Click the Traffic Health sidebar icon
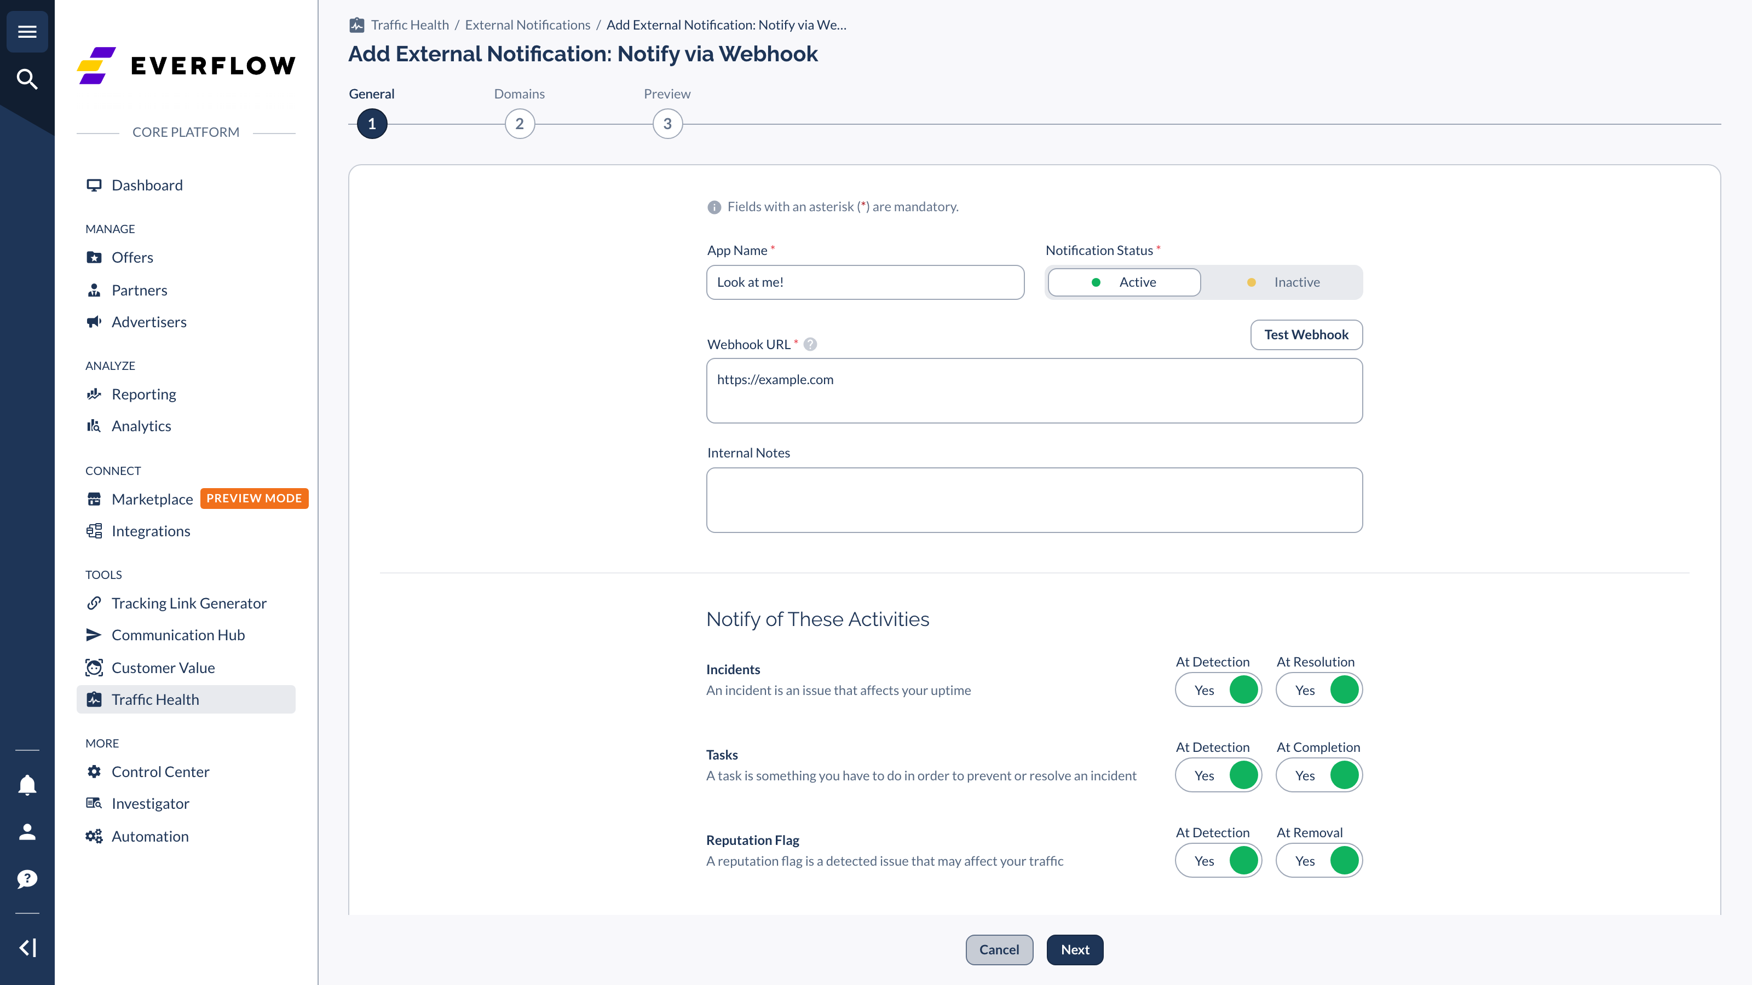This screenshot has width=1752, height=985. click(94, 699)
